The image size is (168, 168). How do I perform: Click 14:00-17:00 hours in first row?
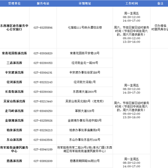click(132, 21)
